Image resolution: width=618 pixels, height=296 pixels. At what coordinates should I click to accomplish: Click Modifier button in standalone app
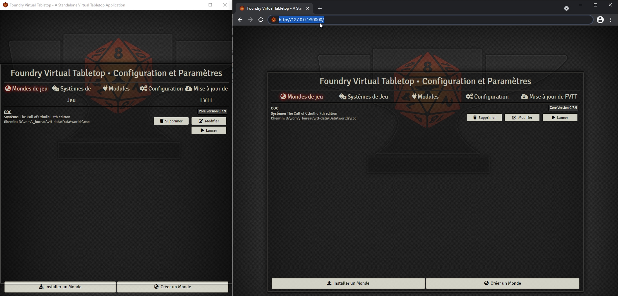209,121
